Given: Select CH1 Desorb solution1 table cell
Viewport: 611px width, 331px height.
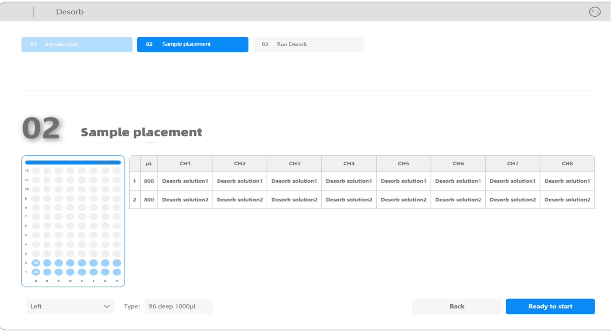Looking at the screenshot, I should click(x=185, y=181).
